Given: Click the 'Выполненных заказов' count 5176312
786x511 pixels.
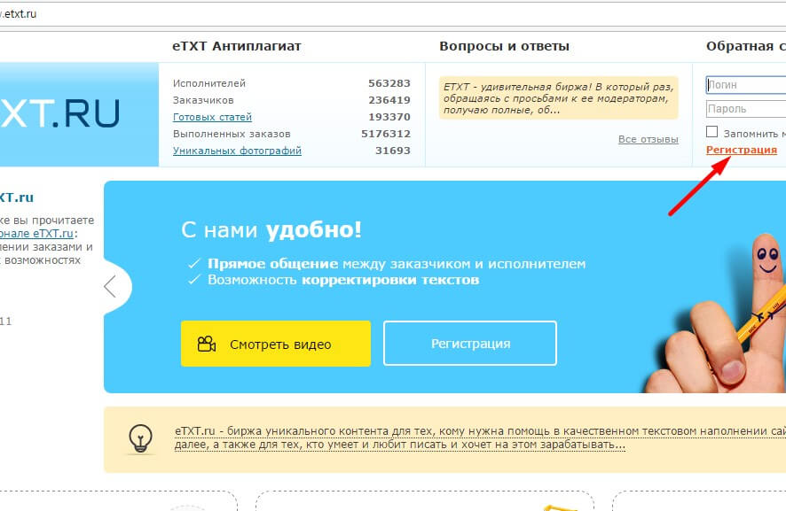Looking at the screenshot, I should point(386,134).
